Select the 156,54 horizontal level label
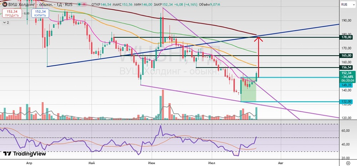This screenshot has height=166, width=357. coord(345,67)
